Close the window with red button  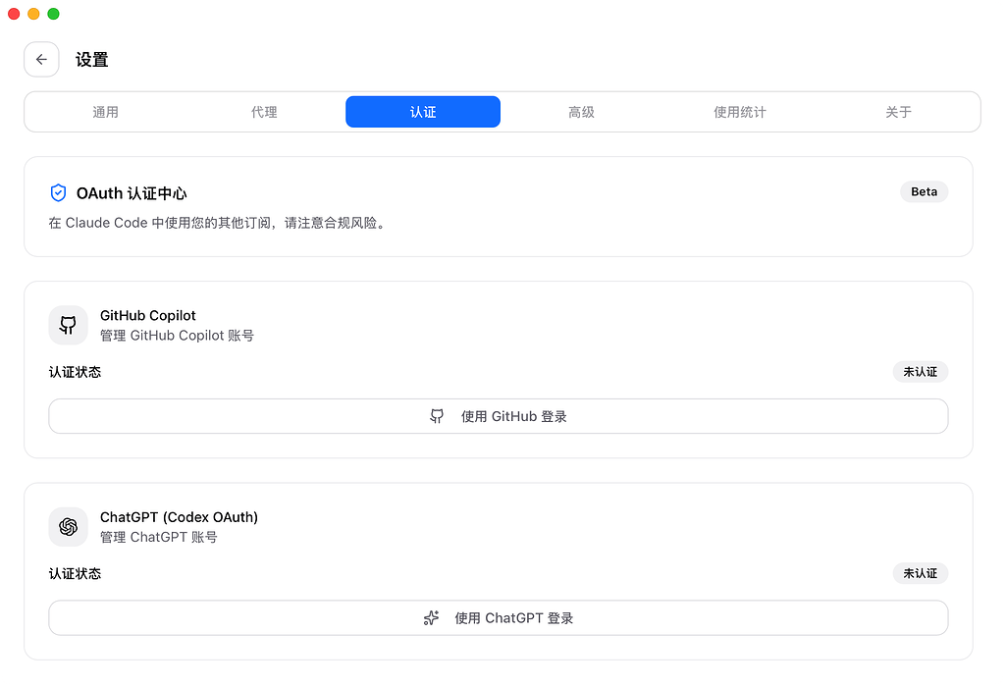pos(14,14)
